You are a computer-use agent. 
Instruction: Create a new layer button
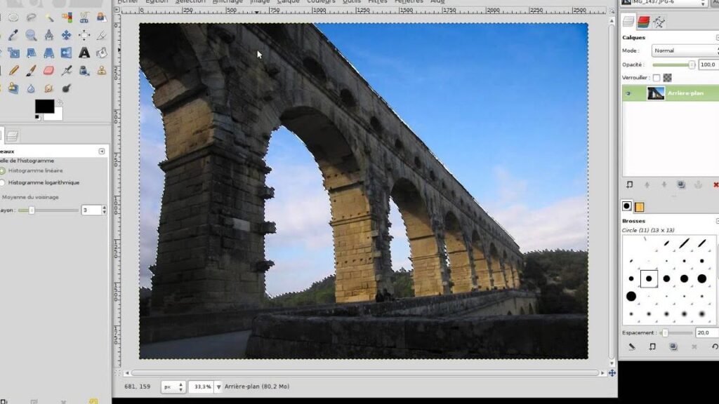(630, 184)
